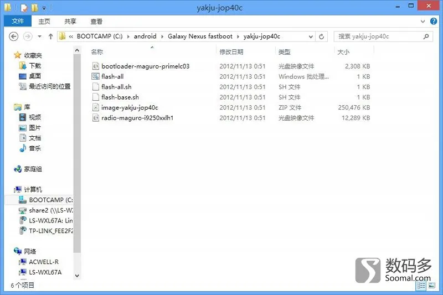443x295 pixels.
Task: Switch to details view icon in status bar
Action: point(421,286)
